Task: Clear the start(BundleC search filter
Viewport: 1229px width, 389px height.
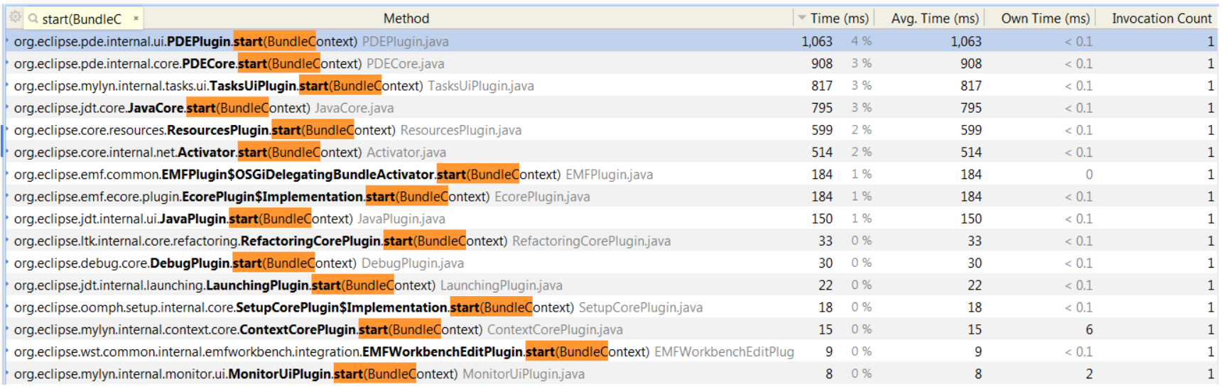Action: tap(136, 18)
